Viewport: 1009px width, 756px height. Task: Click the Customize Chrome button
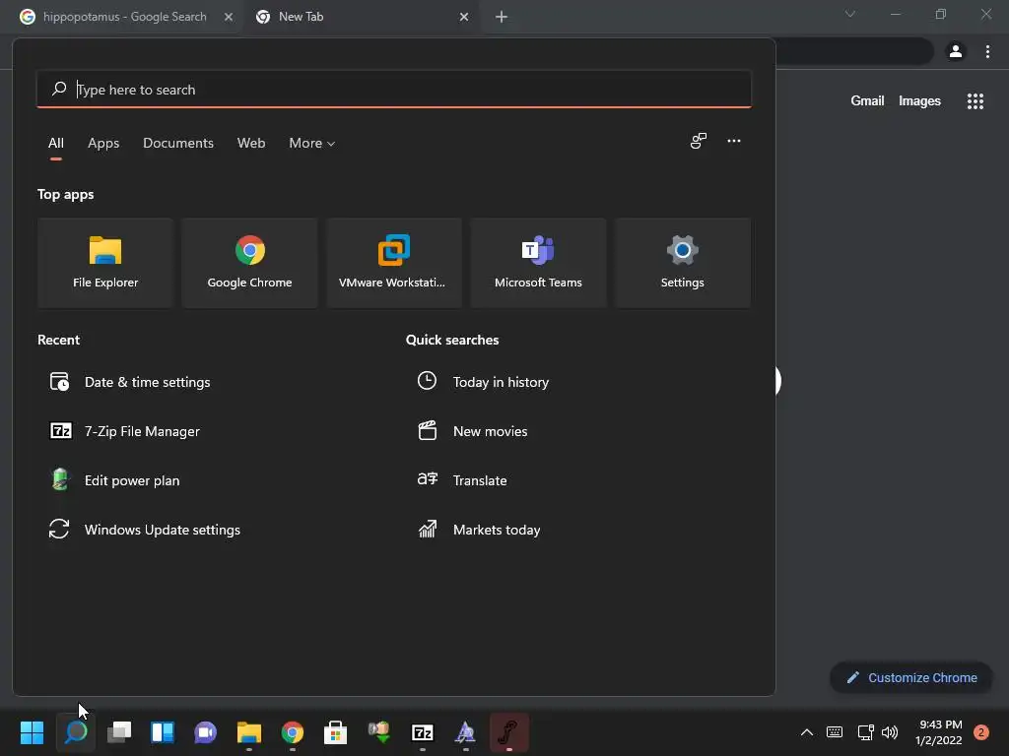(911, 677)
